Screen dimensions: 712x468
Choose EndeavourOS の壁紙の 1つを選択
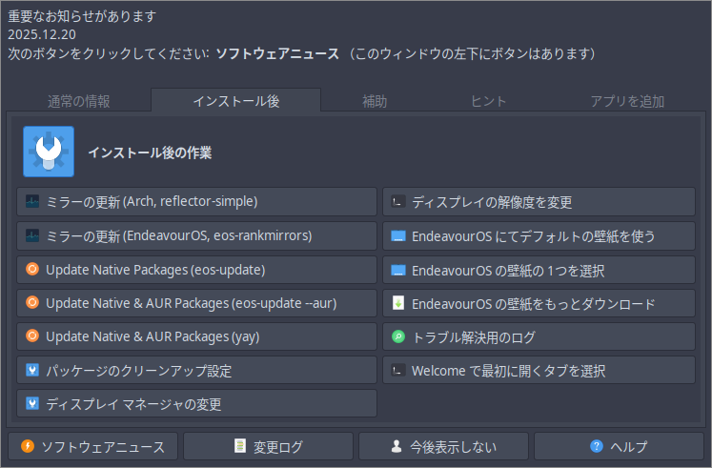pos(539,270)
